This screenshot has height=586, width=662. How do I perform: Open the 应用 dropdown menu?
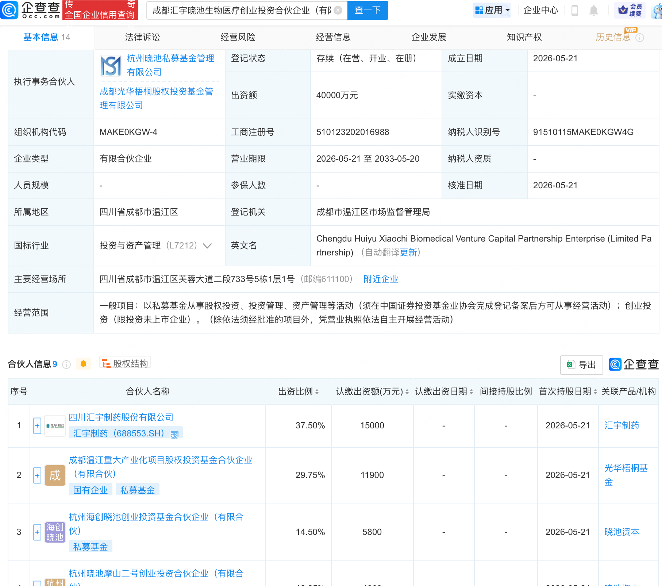(x=492, y=10)
